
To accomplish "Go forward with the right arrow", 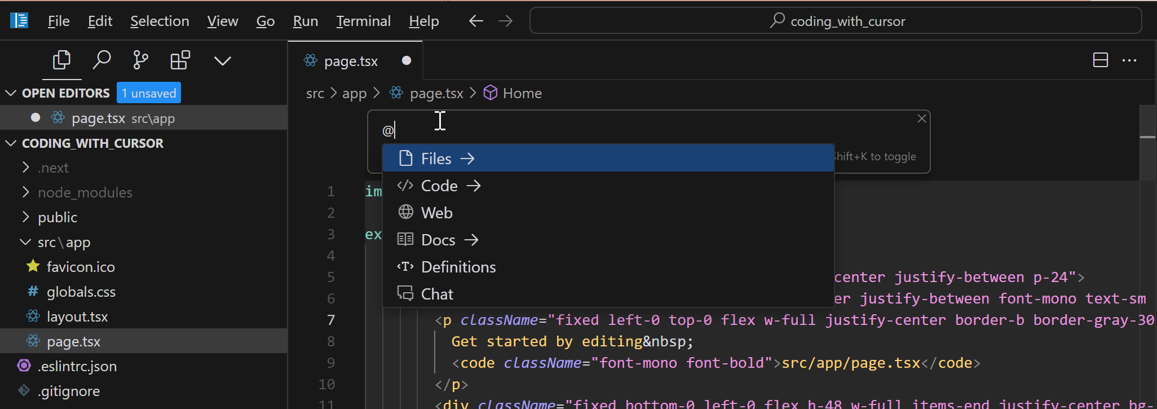I will tap(506, 21).
